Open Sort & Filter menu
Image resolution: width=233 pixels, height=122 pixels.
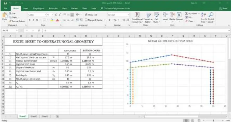coord(204,18)
